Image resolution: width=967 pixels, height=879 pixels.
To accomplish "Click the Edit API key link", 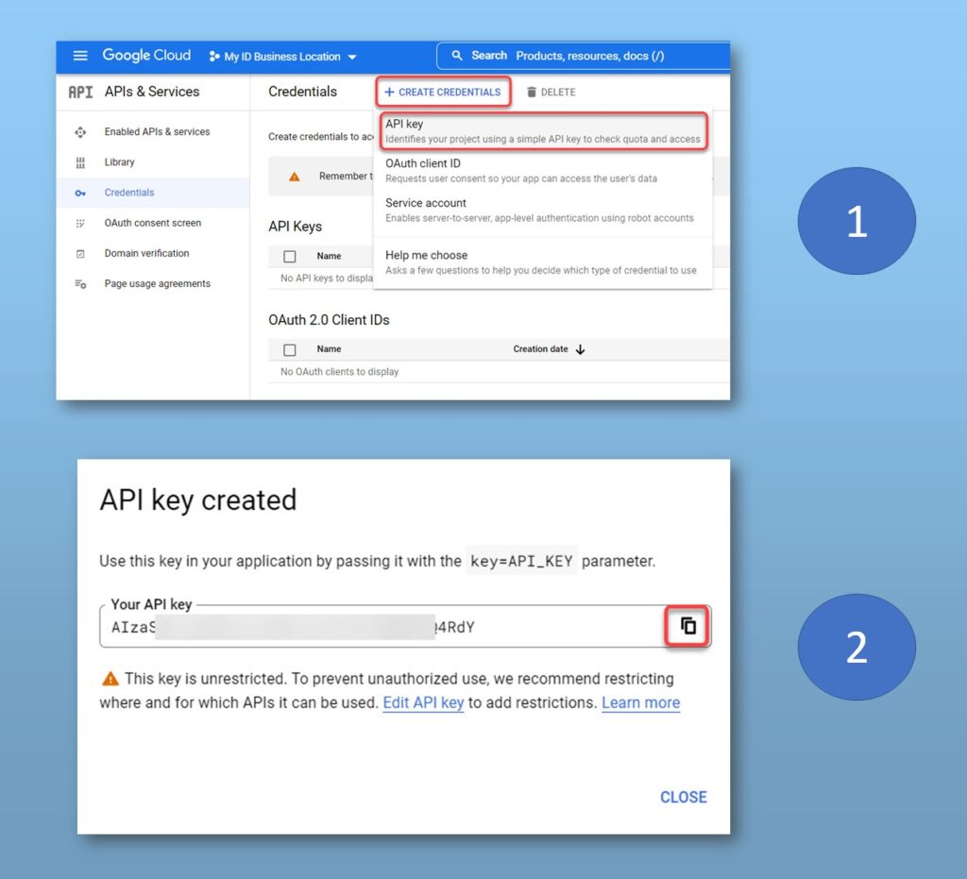I will (423, 702).
